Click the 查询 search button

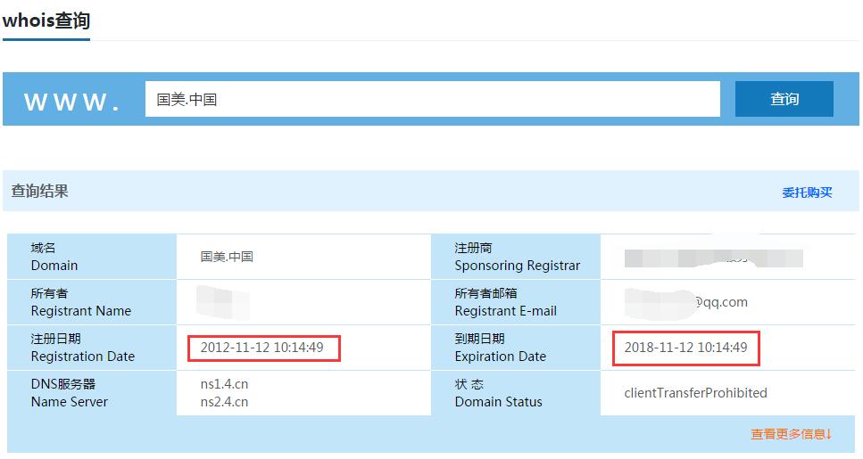tap(784, 99)
